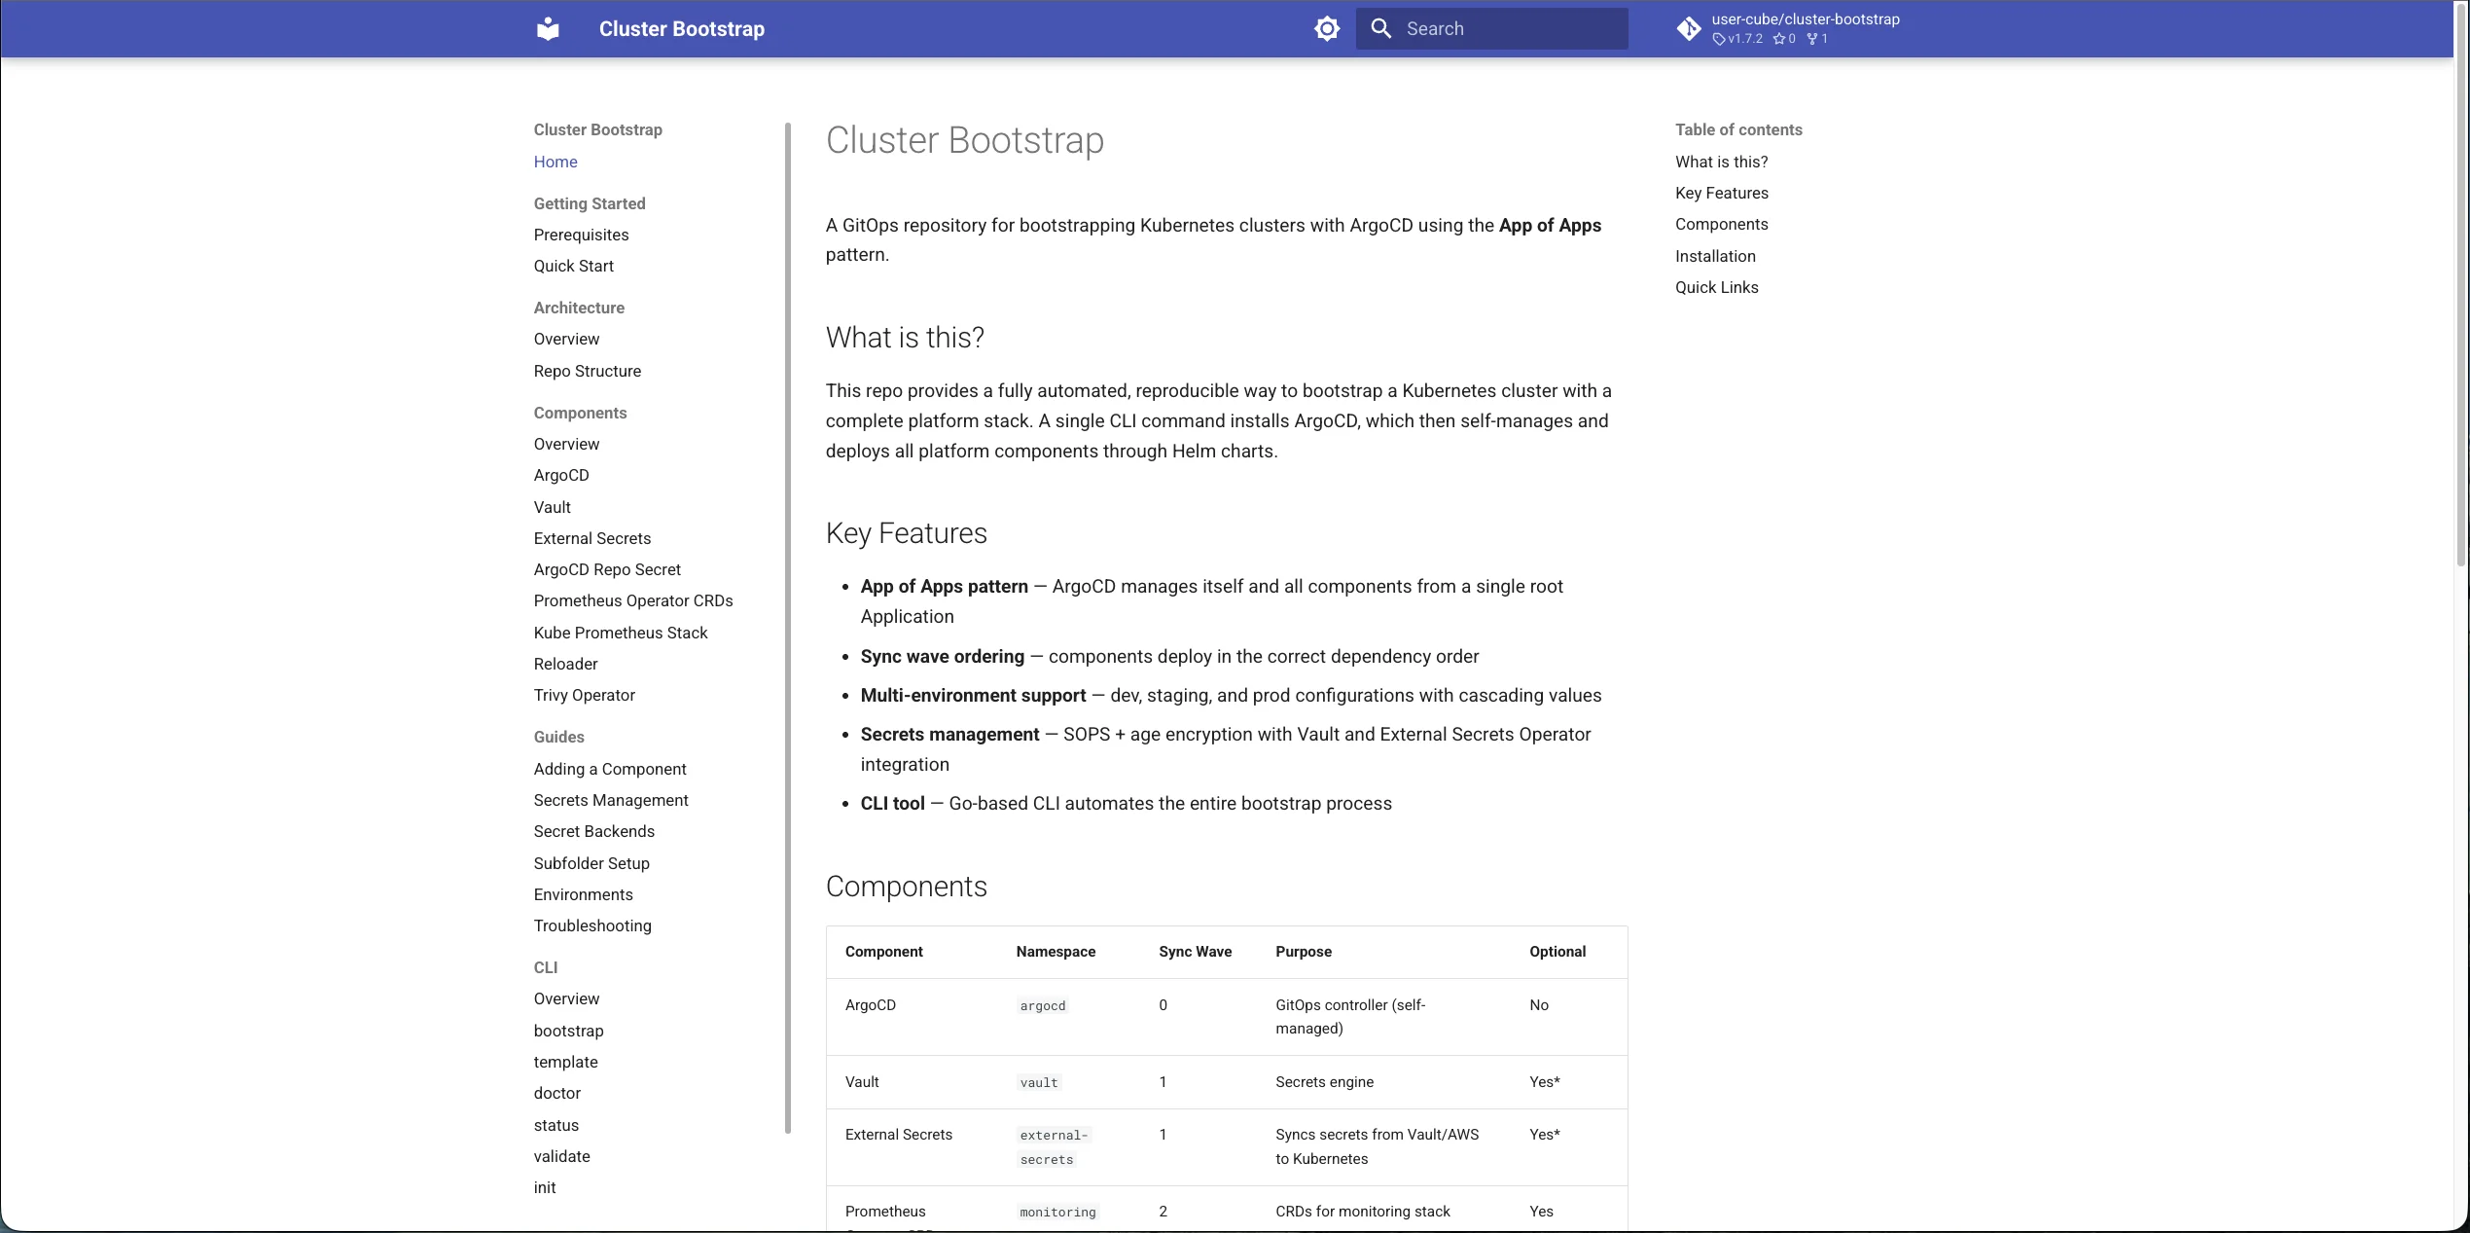Click the 'argocd' namespace cell

[x=1042, y=1005]
